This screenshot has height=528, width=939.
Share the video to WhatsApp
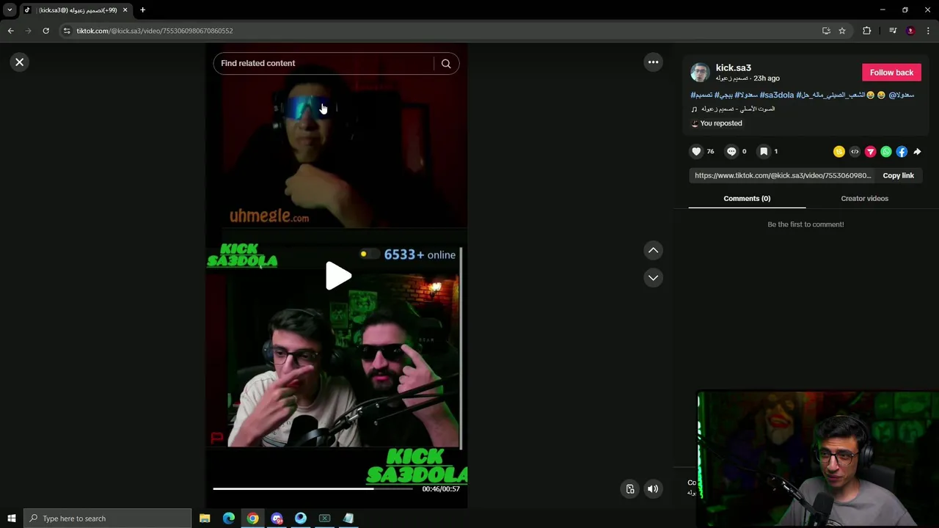pos(886,152)
